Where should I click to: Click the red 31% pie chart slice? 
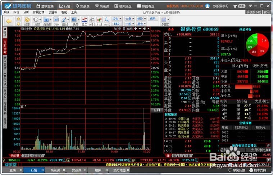pyautogui.click(x=263, y=41)
